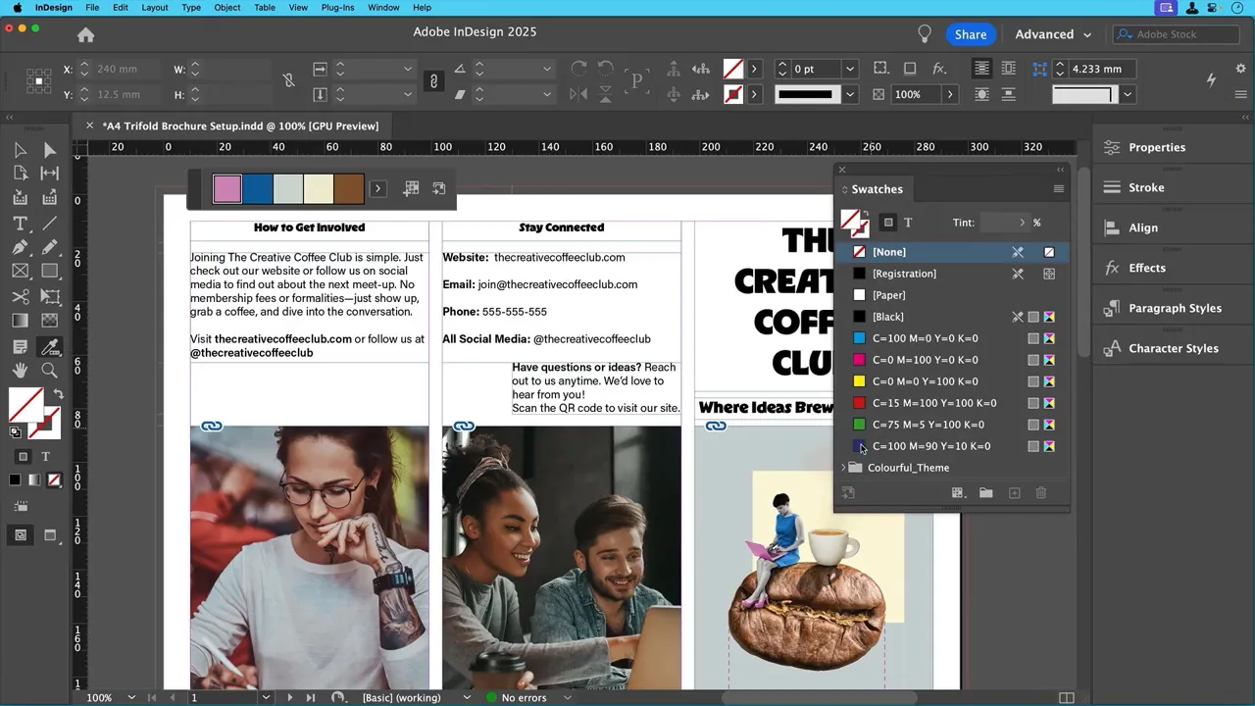Select the Hand tool

pyautogui.click(x=18, y=370)
